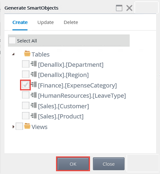Click the table icon beside [Sales].[Product]
The width and height of the screenshot is (160, 174).
(34, 116)
